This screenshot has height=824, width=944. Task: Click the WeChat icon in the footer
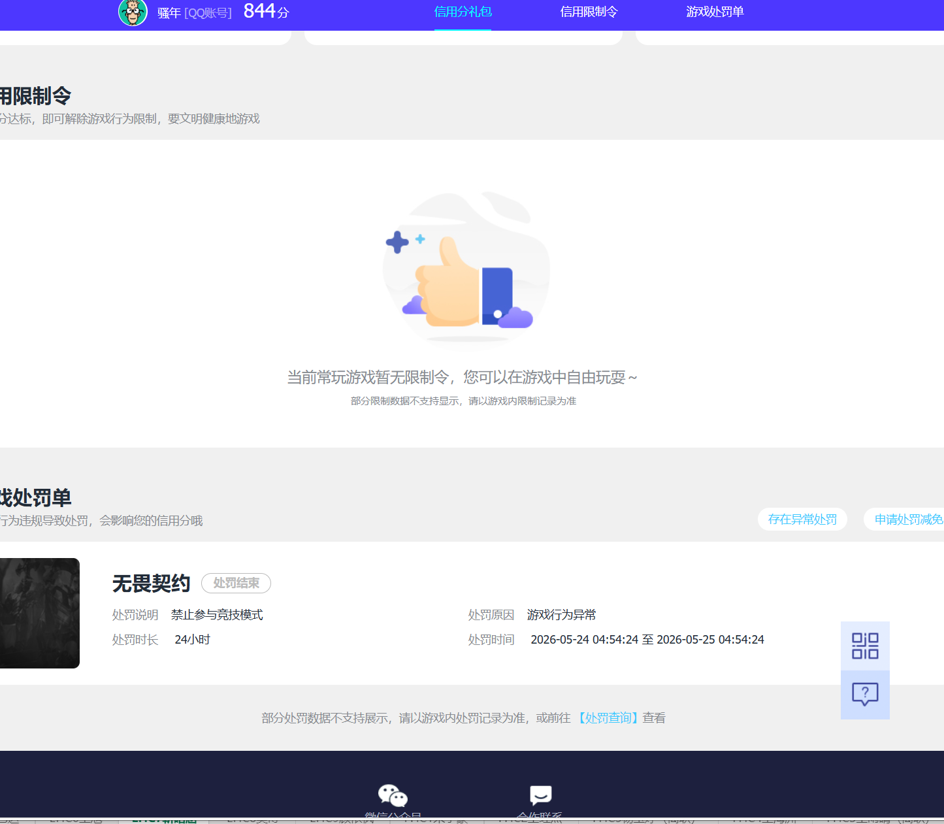(x=393, y=795)
